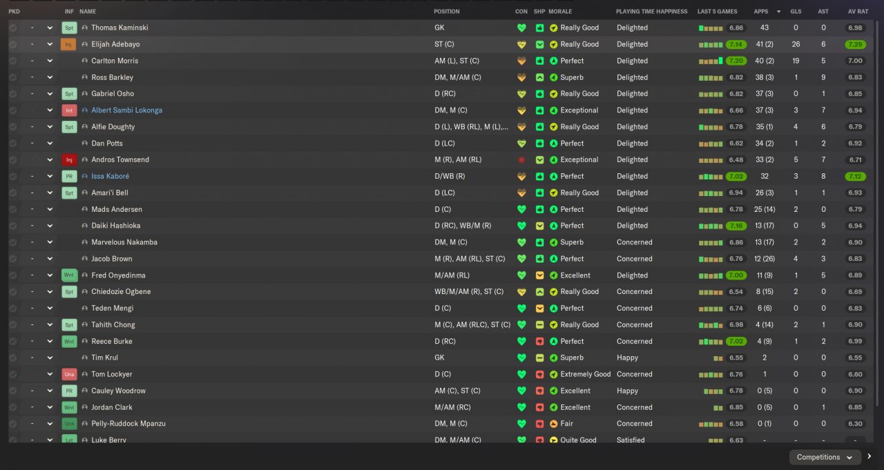Image resolution: width=884 pixels, height=470 pixels.
Task: Toggle picked circle for Alfie Doughty
Action: [12, 127]
